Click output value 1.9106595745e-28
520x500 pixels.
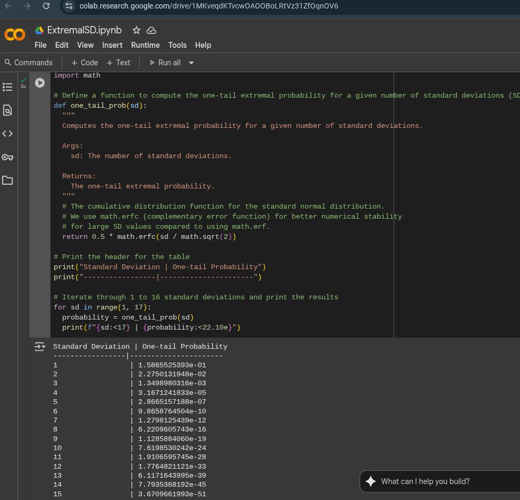click(172, 457)
